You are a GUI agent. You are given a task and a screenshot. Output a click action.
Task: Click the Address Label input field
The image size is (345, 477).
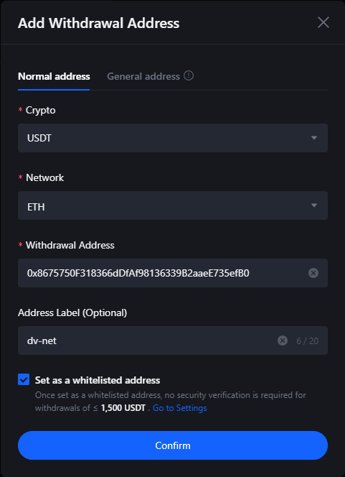[146, 341]
